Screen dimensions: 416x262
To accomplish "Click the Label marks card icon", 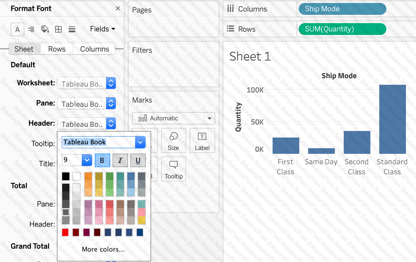I will 202,141.
